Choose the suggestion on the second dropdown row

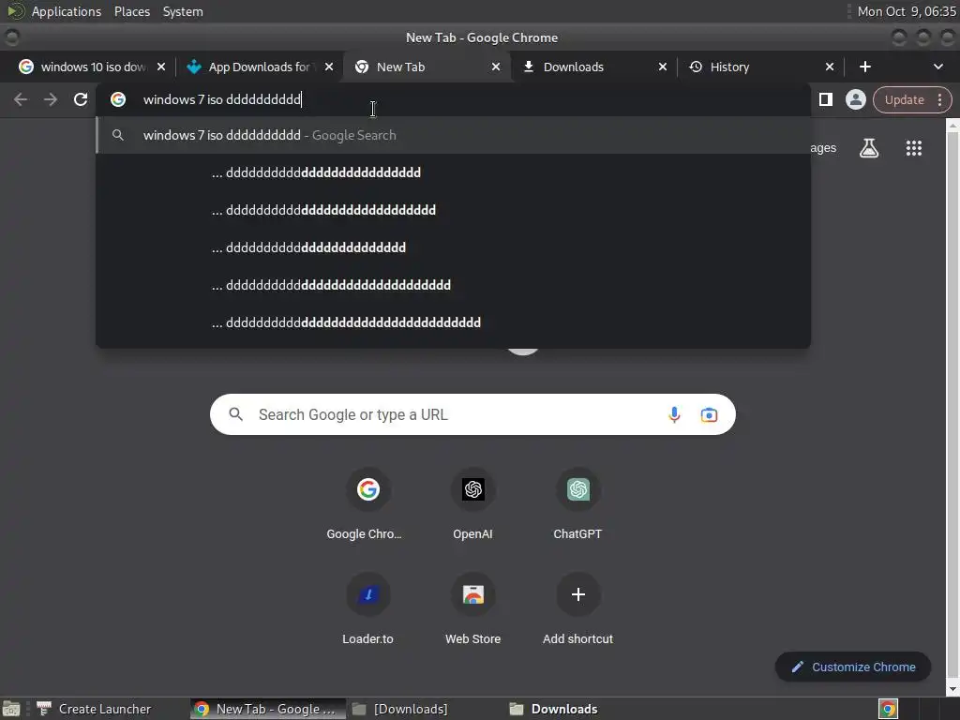click(x=453, y=172)
